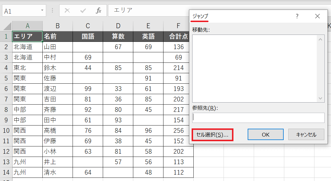Click the formula bar cancel X icon
The height and width of the screenshot is (181, 331).
coord(67,11)
